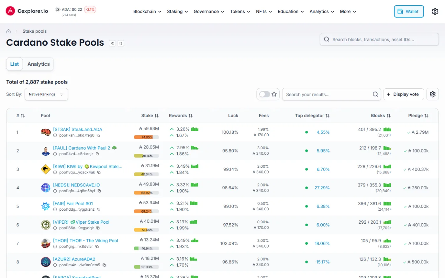This screenshot has height=278, width=445.
Task: Open the NFTs menu
Action: coord(264,11)
